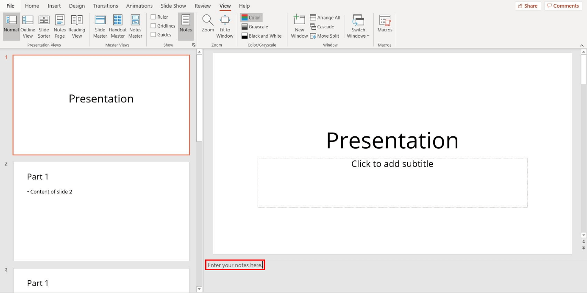This screenshot has width=587, height=293.
Task: Select Reading View
Action: (x=77, y=25)
